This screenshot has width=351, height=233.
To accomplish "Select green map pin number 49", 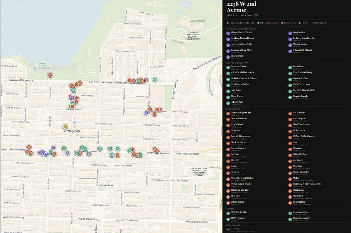I will pos(155,80).
